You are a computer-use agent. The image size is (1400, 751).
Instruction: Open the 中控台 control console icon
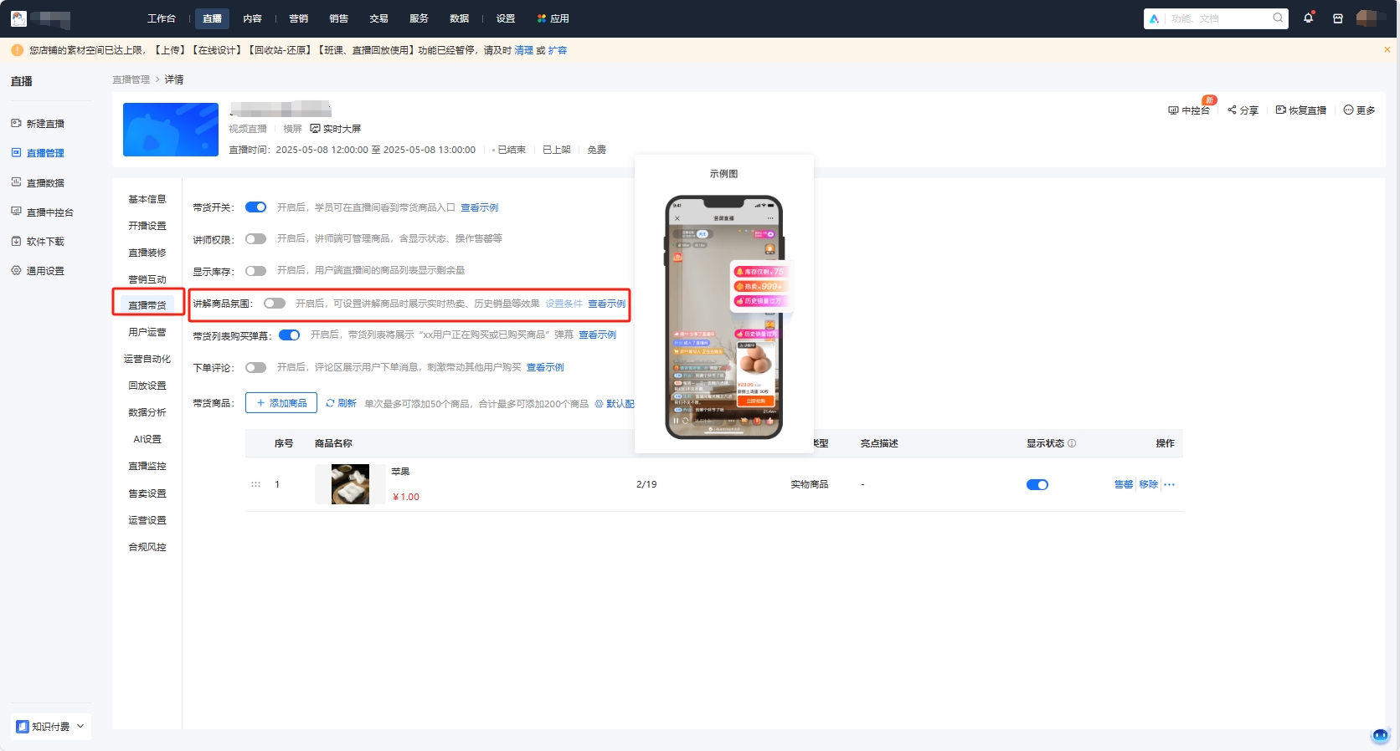[1173, 110]
